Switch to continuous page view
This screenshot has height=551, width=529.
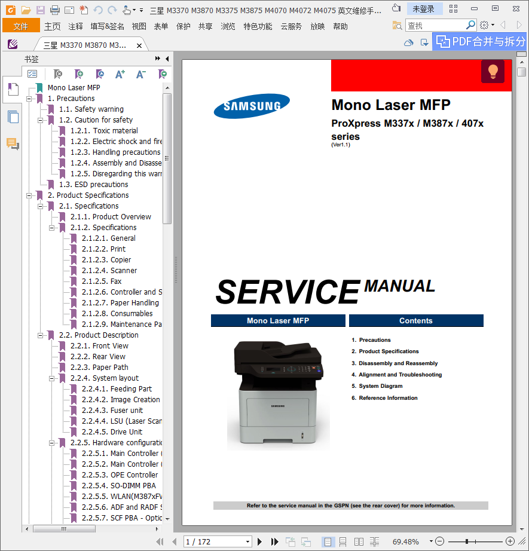(x=343, y=541)
